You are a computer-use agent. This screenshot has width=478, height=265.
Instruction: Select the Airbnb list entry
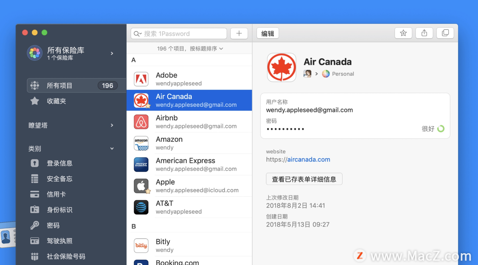[189, 122]
